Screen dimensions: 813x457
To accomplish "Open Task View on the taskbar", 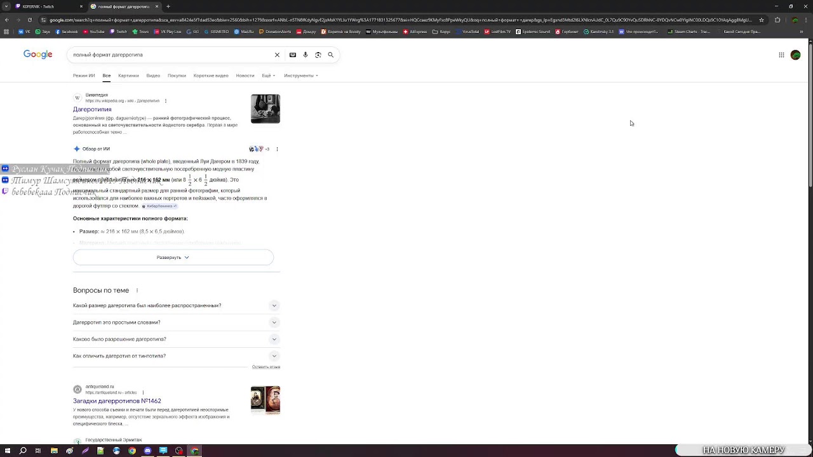I will click(x=38, y=451).
